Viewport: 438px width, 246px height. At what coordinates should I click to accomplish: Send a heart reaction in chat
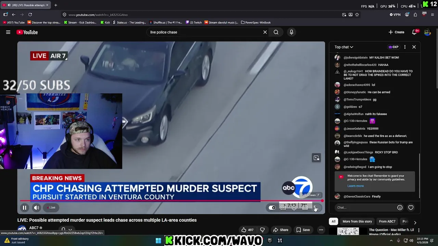(411, 207)
